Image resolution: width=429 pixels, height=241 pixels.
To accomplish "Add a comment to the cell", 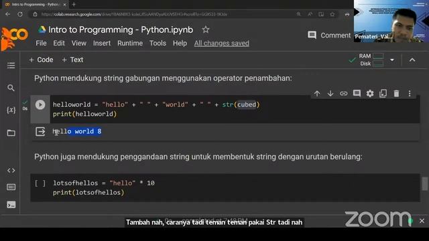I will [x=357, y=94].
